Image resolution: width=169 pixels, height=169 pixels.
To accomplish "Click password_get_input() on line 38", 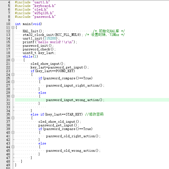I will pyautogui.click(x=59, y=125).
